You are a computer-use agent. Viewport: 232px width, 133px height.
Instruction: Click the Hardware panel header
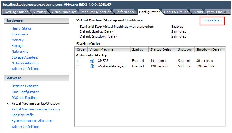coord(37,20)
